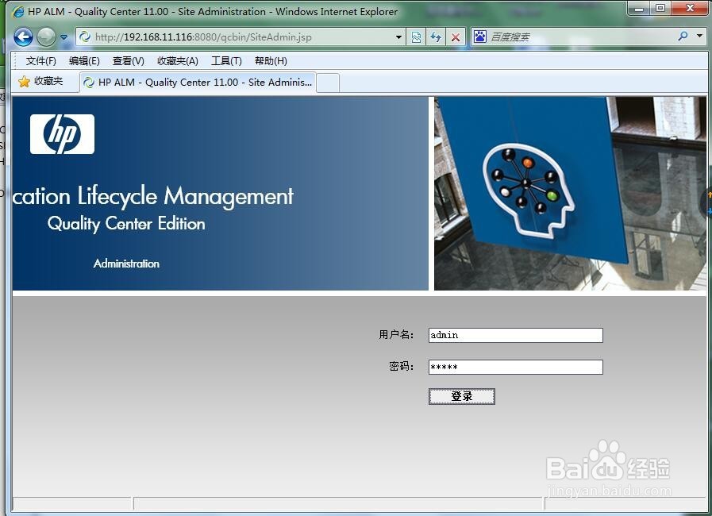712x516 pixels.
Task: Click the browser Back arrow button
Action: coord(23,37)
